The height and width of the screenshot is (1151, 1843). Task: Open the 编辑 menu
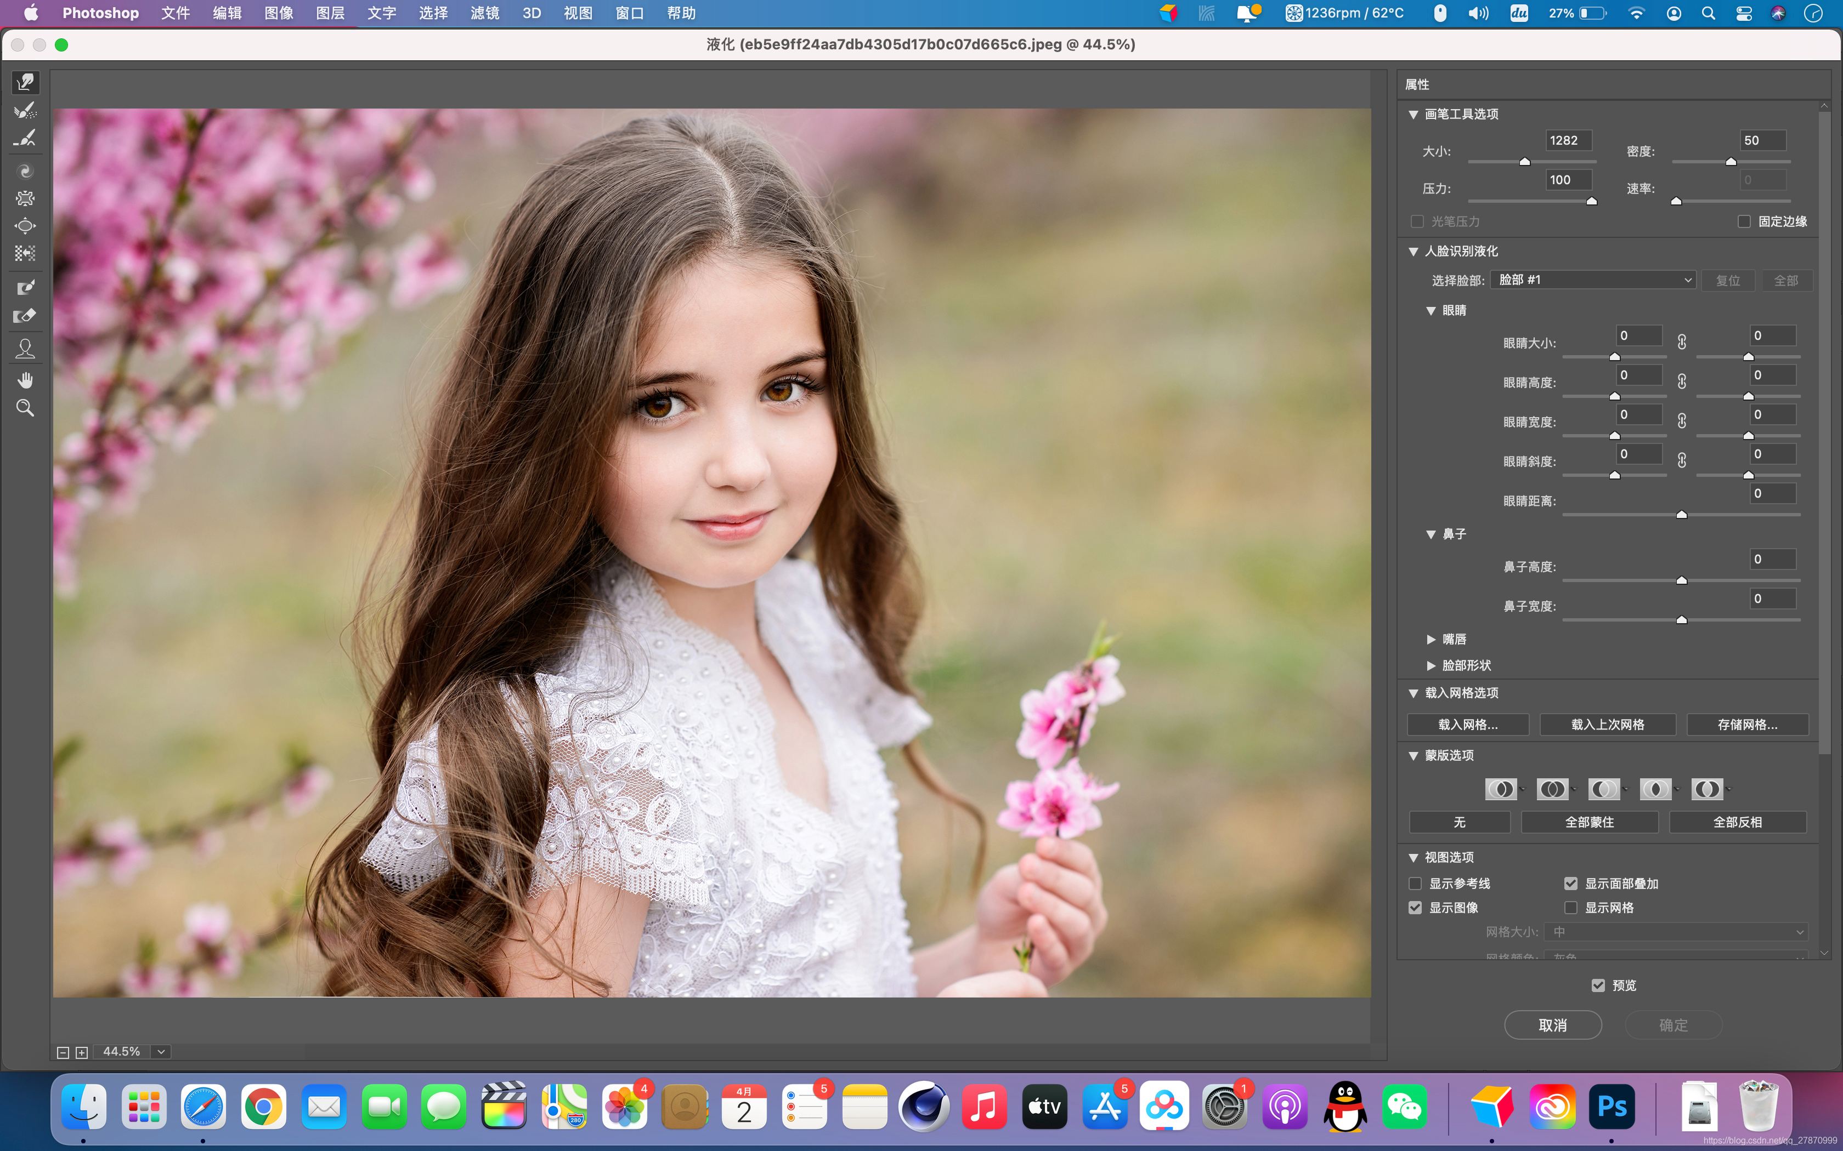click(227, 13)
